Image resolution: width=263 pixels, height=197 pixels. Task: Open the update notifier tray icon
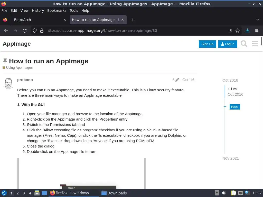click(x=247, y=193)
